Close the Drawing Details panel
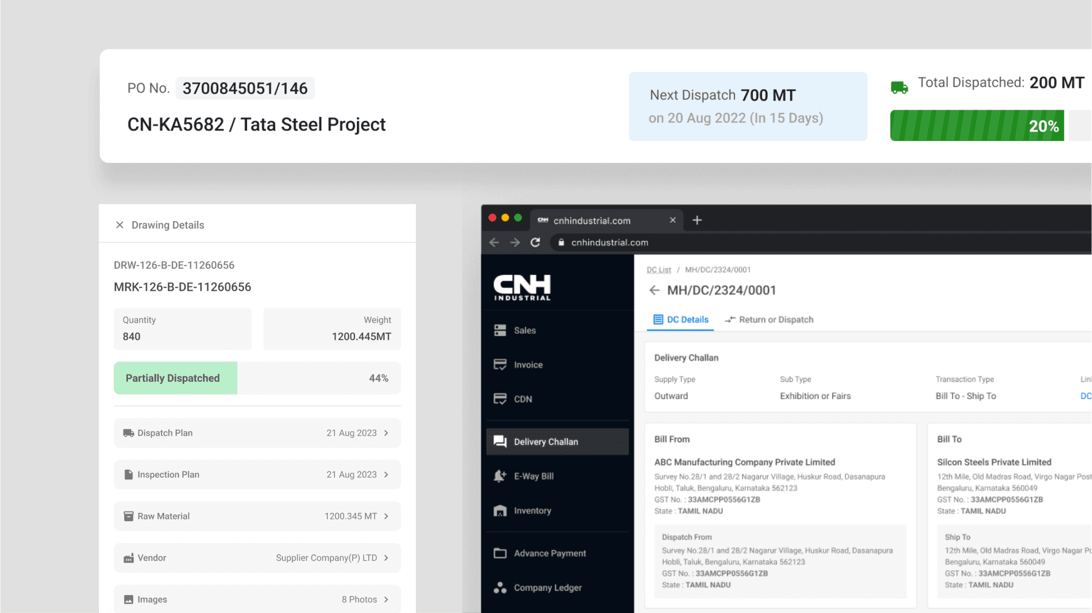 (x=119, y=225)
